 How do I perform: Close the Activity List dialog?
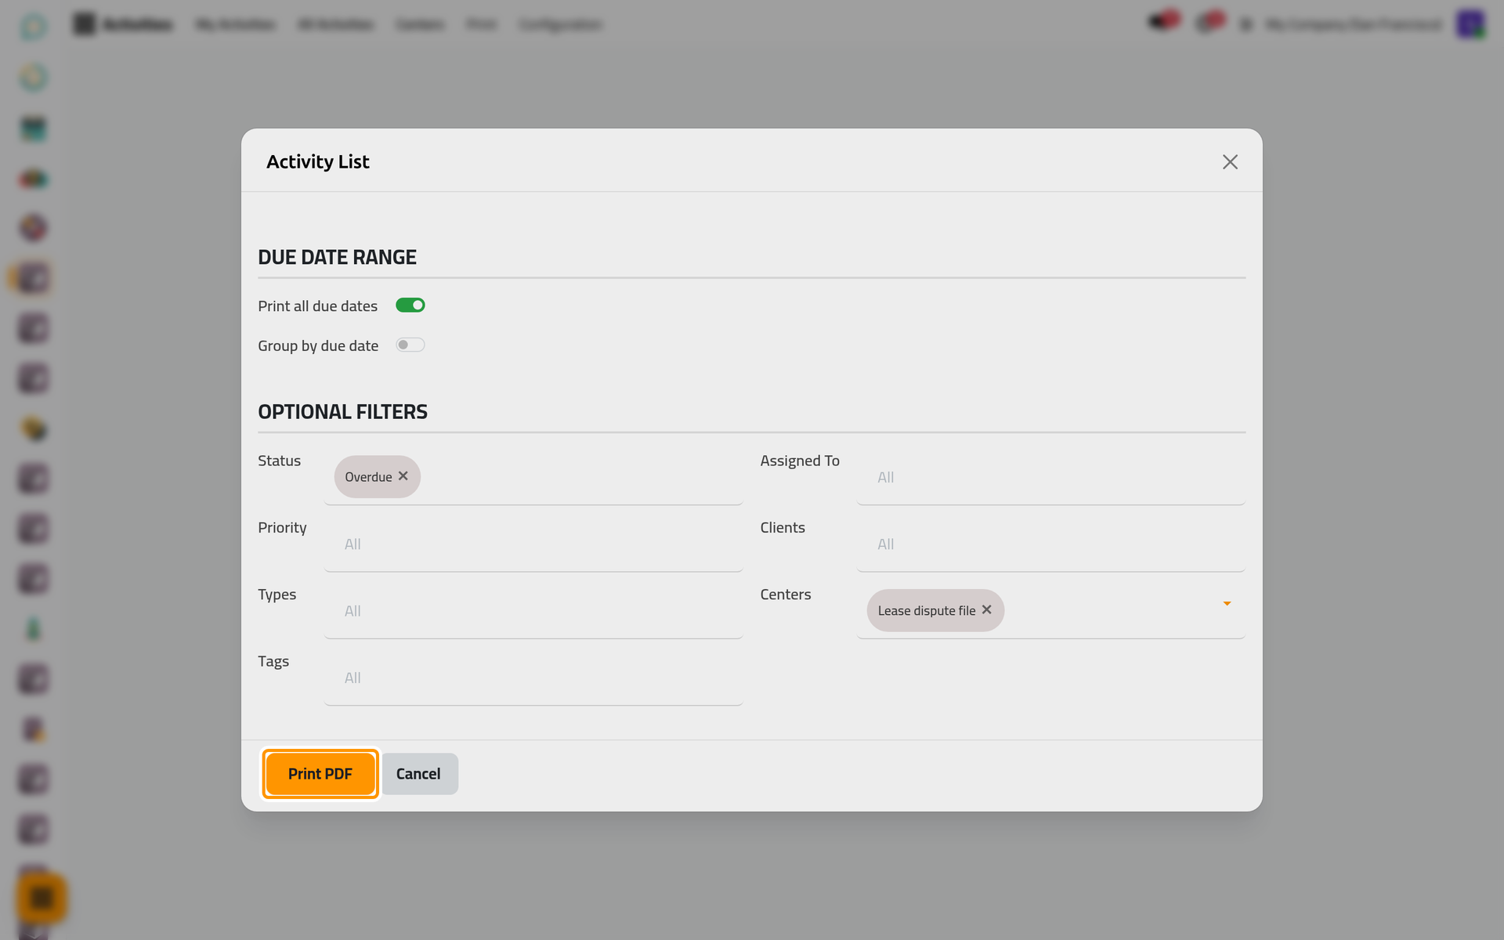tap(1230, 161)
